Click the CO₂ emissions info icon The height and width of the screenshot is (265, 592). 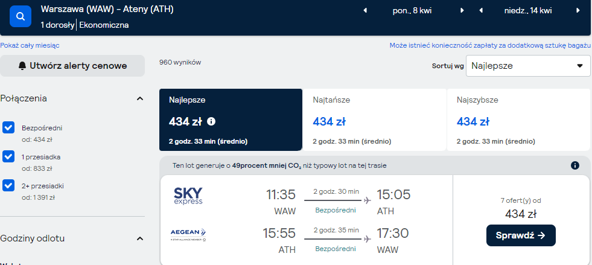click(x=575, y=165)
